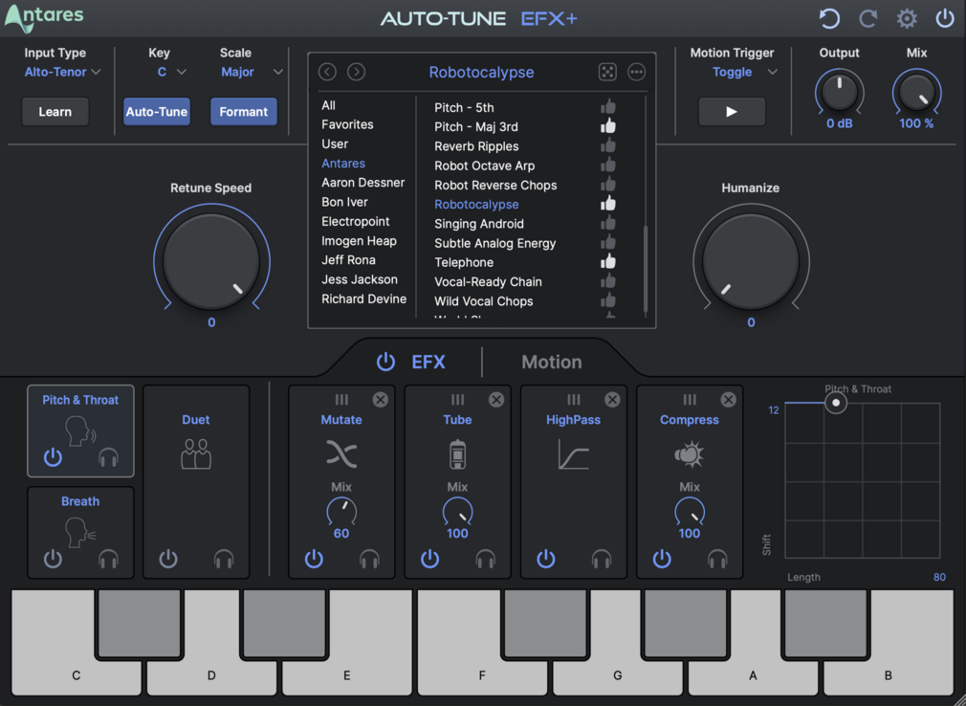The image size is (966, 706).
Task: Click the Compress effect icon
Action: 689,453
